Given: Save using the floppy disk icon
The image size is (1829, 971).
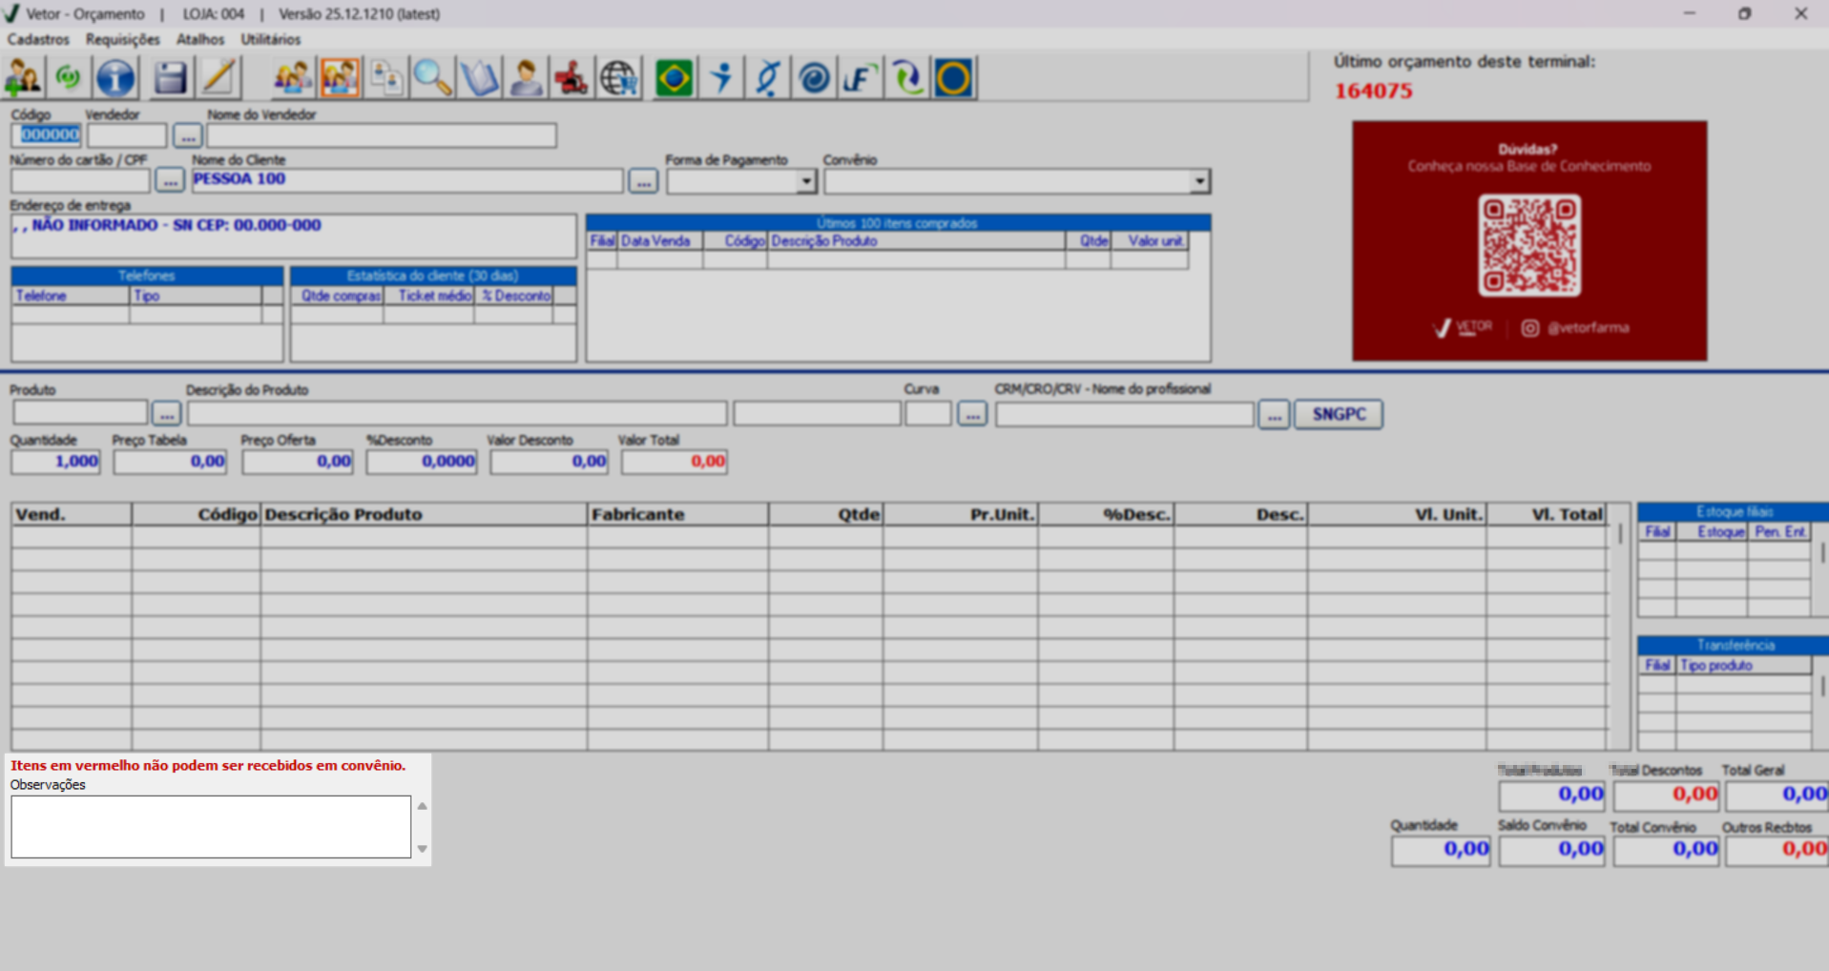Looking at the screenshot, I should pos(171,77).
